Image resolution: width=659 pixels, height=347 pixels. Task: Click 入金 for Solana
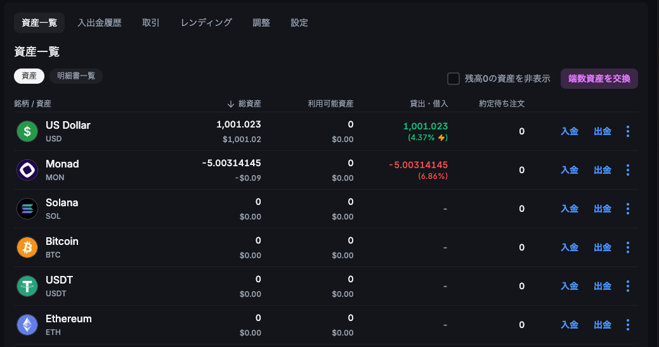coord(570,209)
